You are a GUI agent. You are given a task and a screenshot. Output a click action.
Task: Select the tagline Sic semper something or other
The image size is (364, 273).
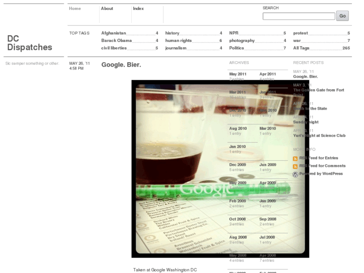32,63
